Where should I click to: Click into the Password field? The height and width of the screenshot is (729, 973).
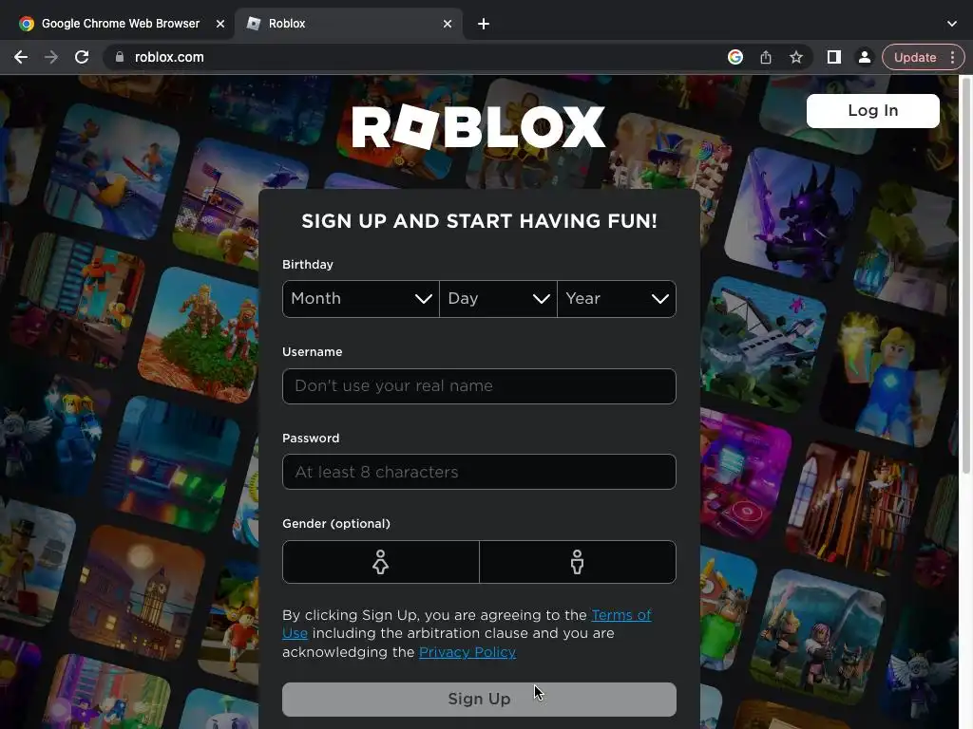point(479,472)
